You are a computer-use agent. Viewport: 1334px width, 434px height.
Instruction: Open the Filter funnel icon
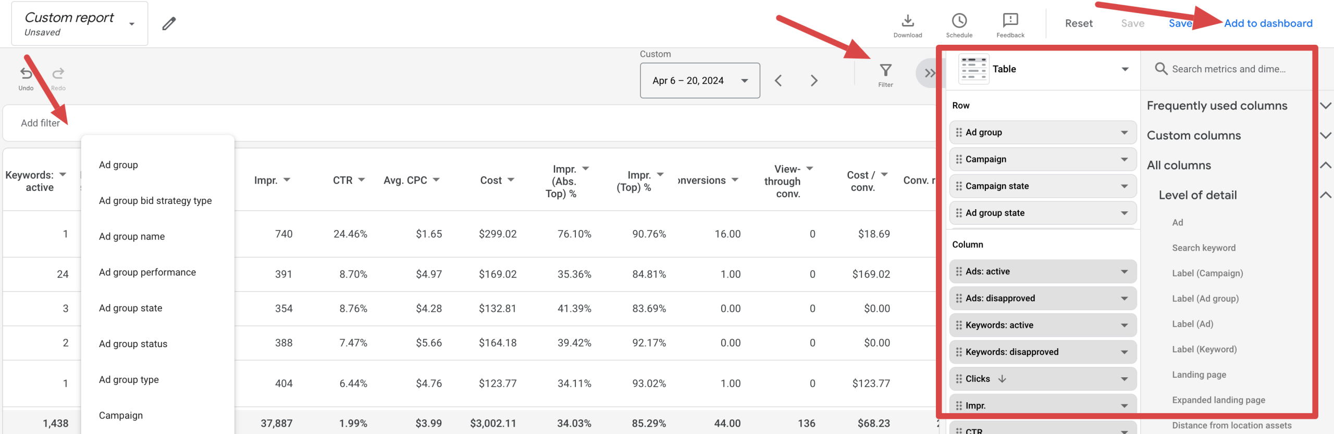(885, 70)
